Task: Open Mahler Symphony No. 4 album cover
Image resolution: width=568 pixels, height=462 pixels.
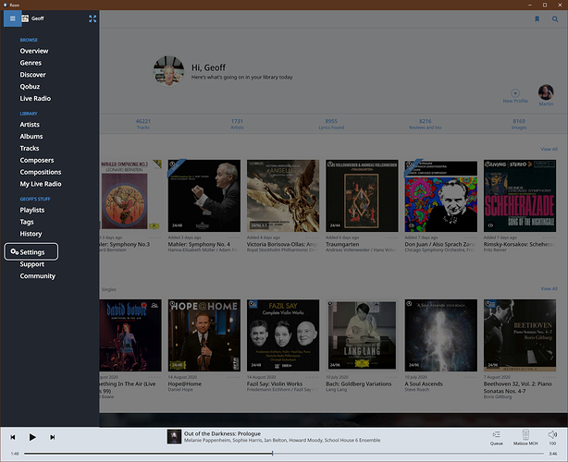Action: (204, 196)
